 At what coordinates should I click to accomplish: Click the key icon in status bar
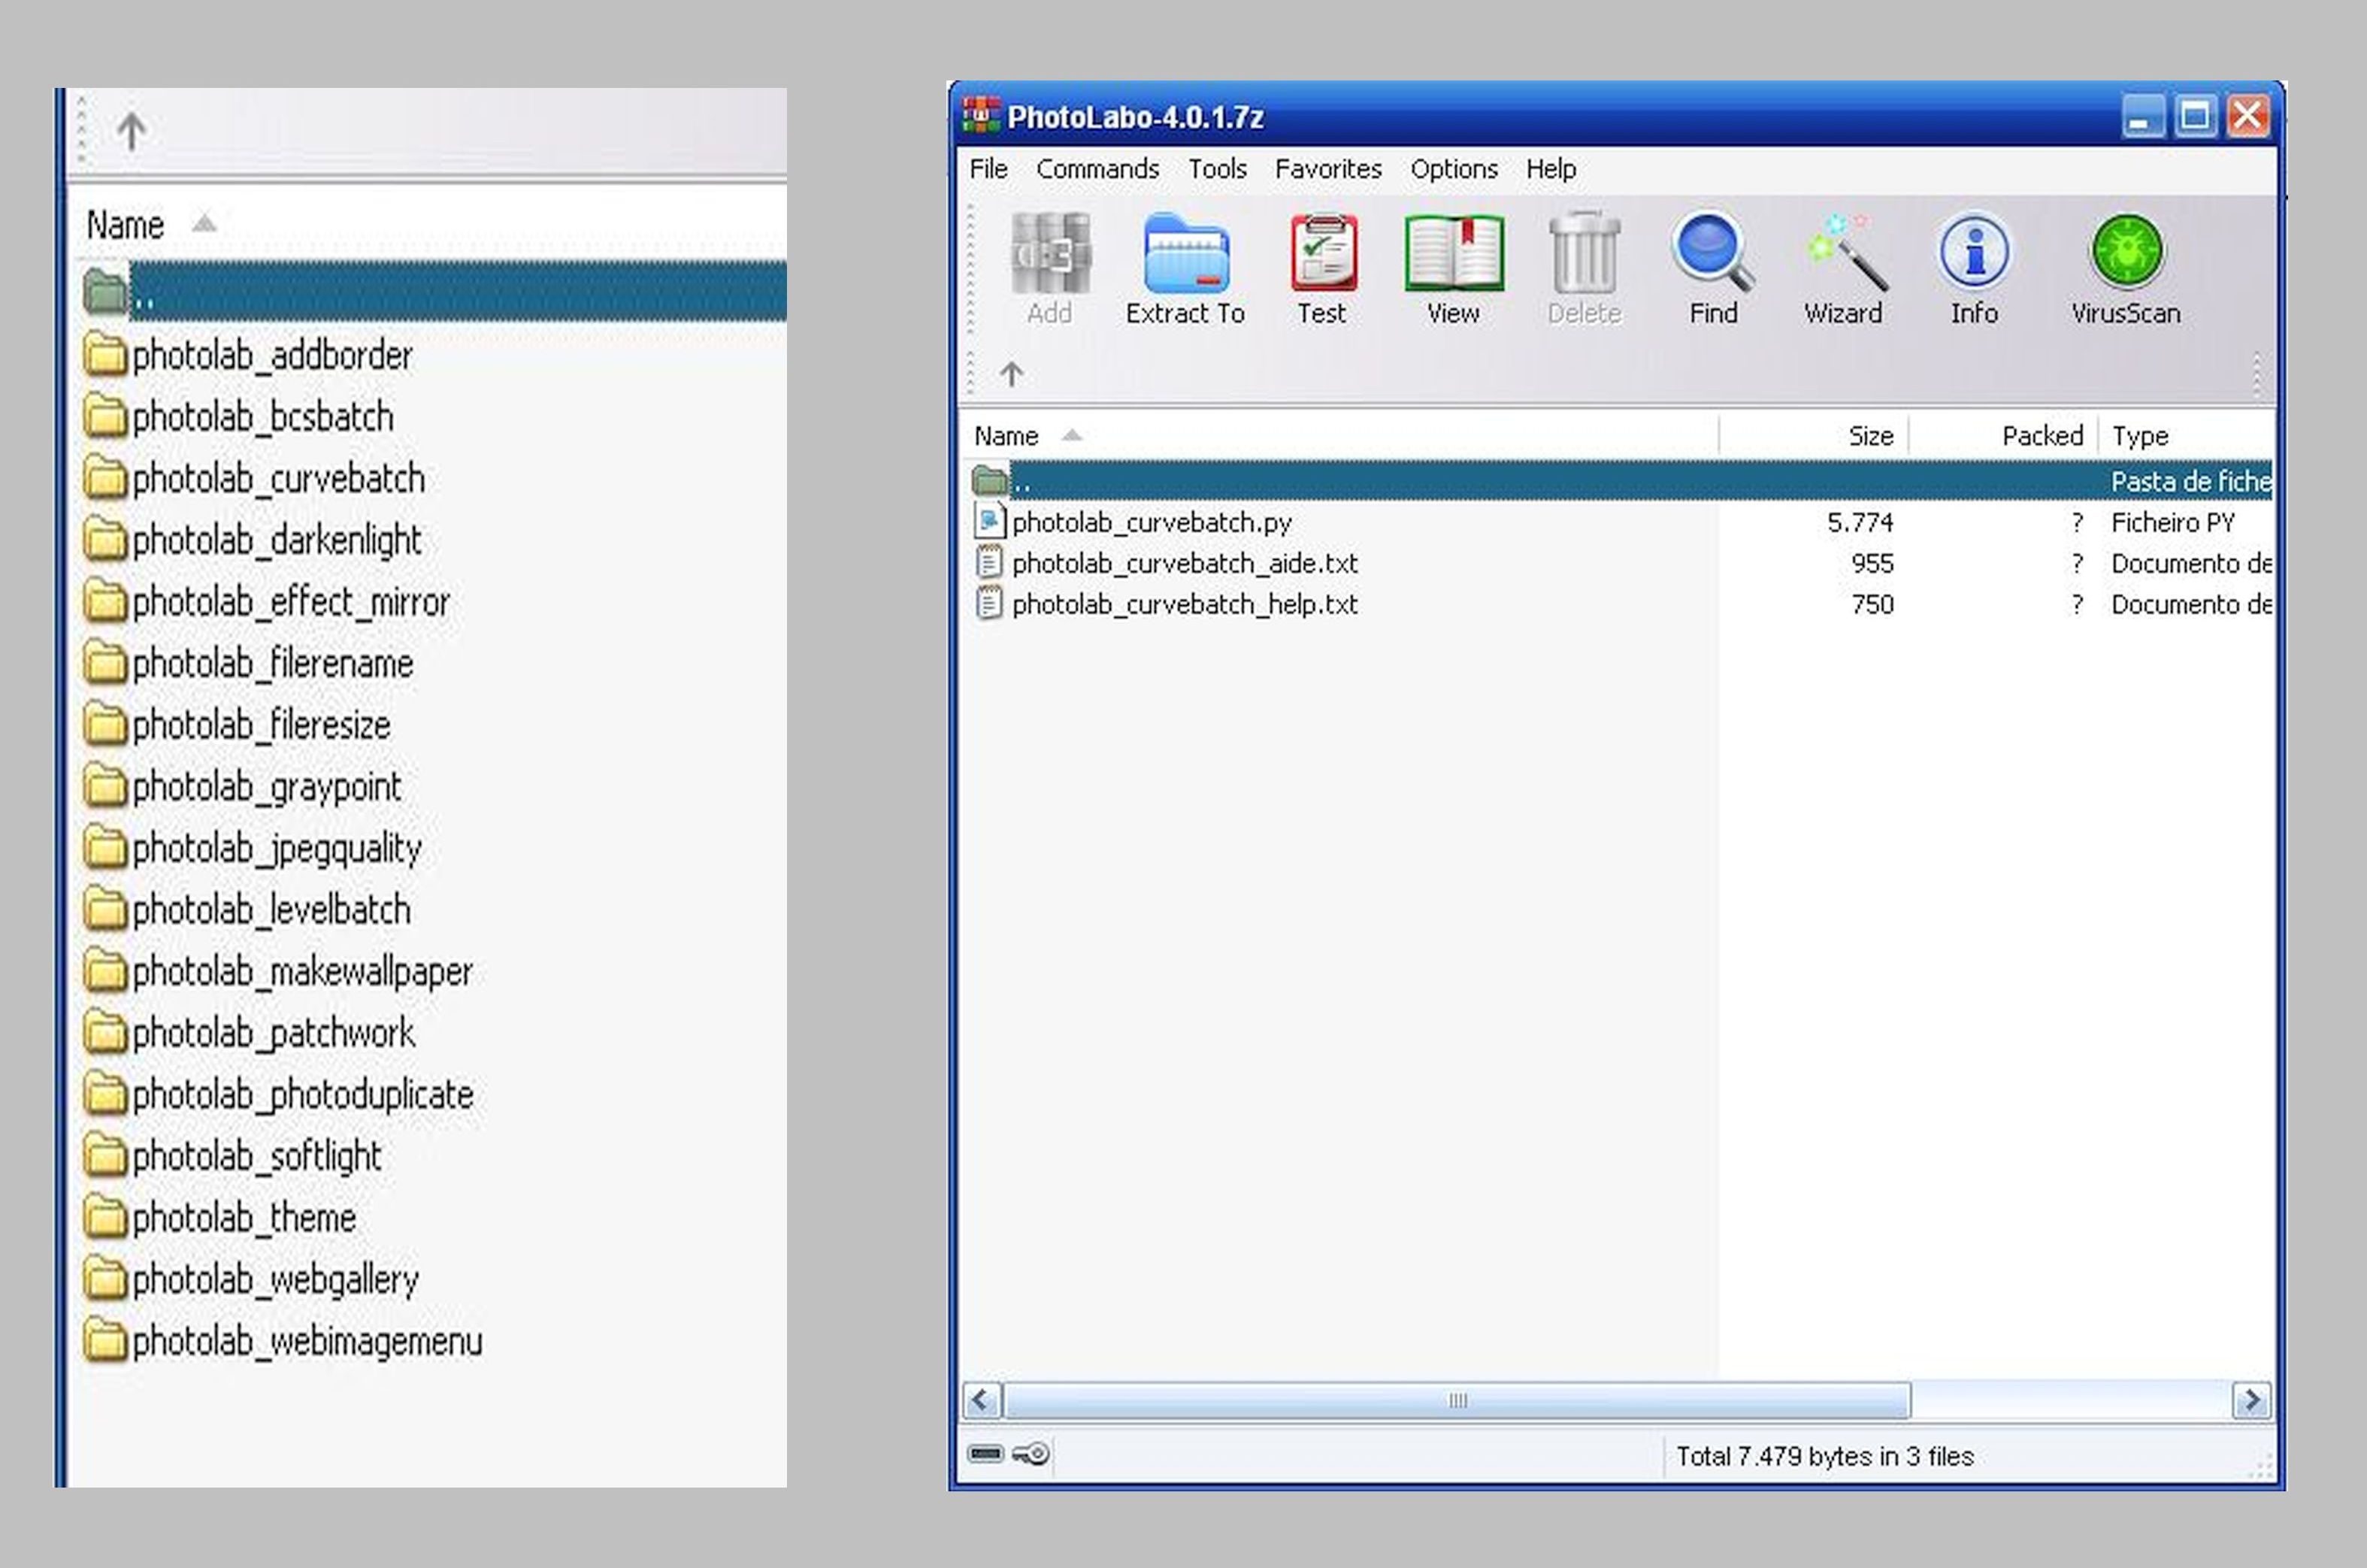[x=1031, y=1454]
